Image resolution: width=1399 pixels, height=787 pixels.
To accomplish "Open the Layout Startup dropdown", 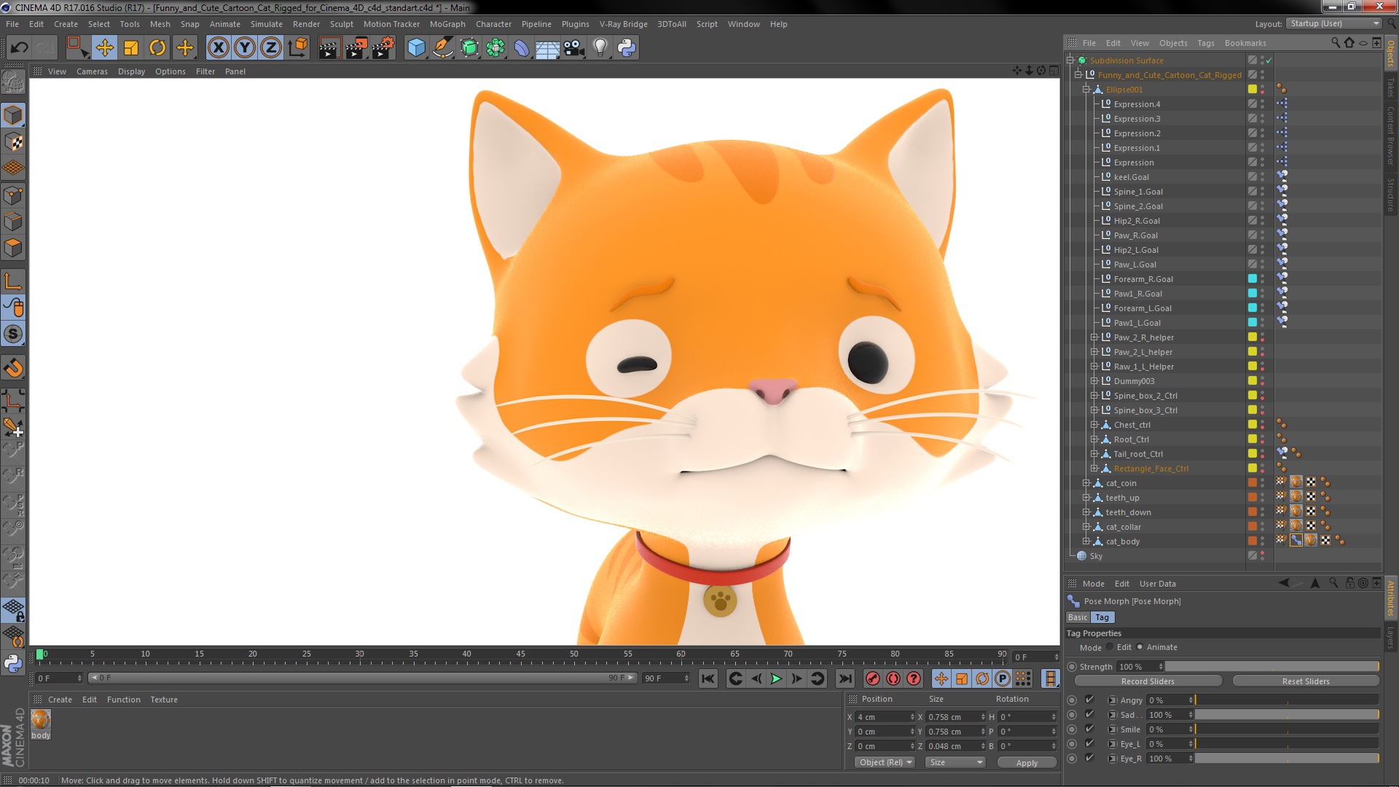I will [1333, 23].
